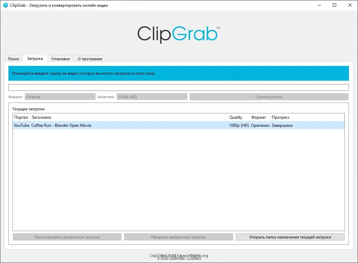358x263 pixels.
Task: Expand the Формат dropdown showing Original
Action: tap(60, 97)
